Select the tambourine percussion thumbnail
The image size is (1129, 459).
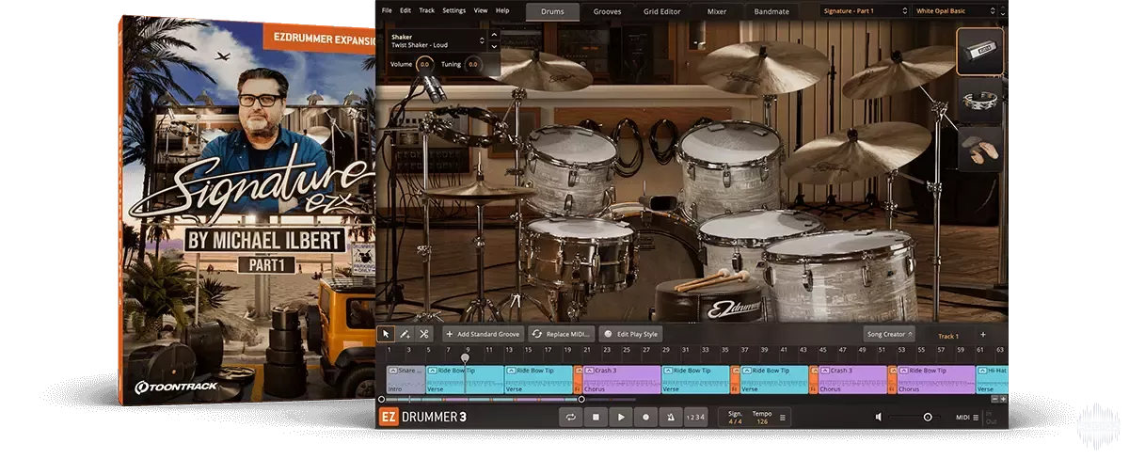coord(980,102)
